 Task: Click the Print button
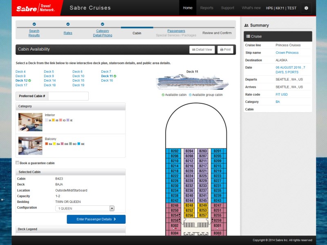pyautogui.click(x=225, y=49)
